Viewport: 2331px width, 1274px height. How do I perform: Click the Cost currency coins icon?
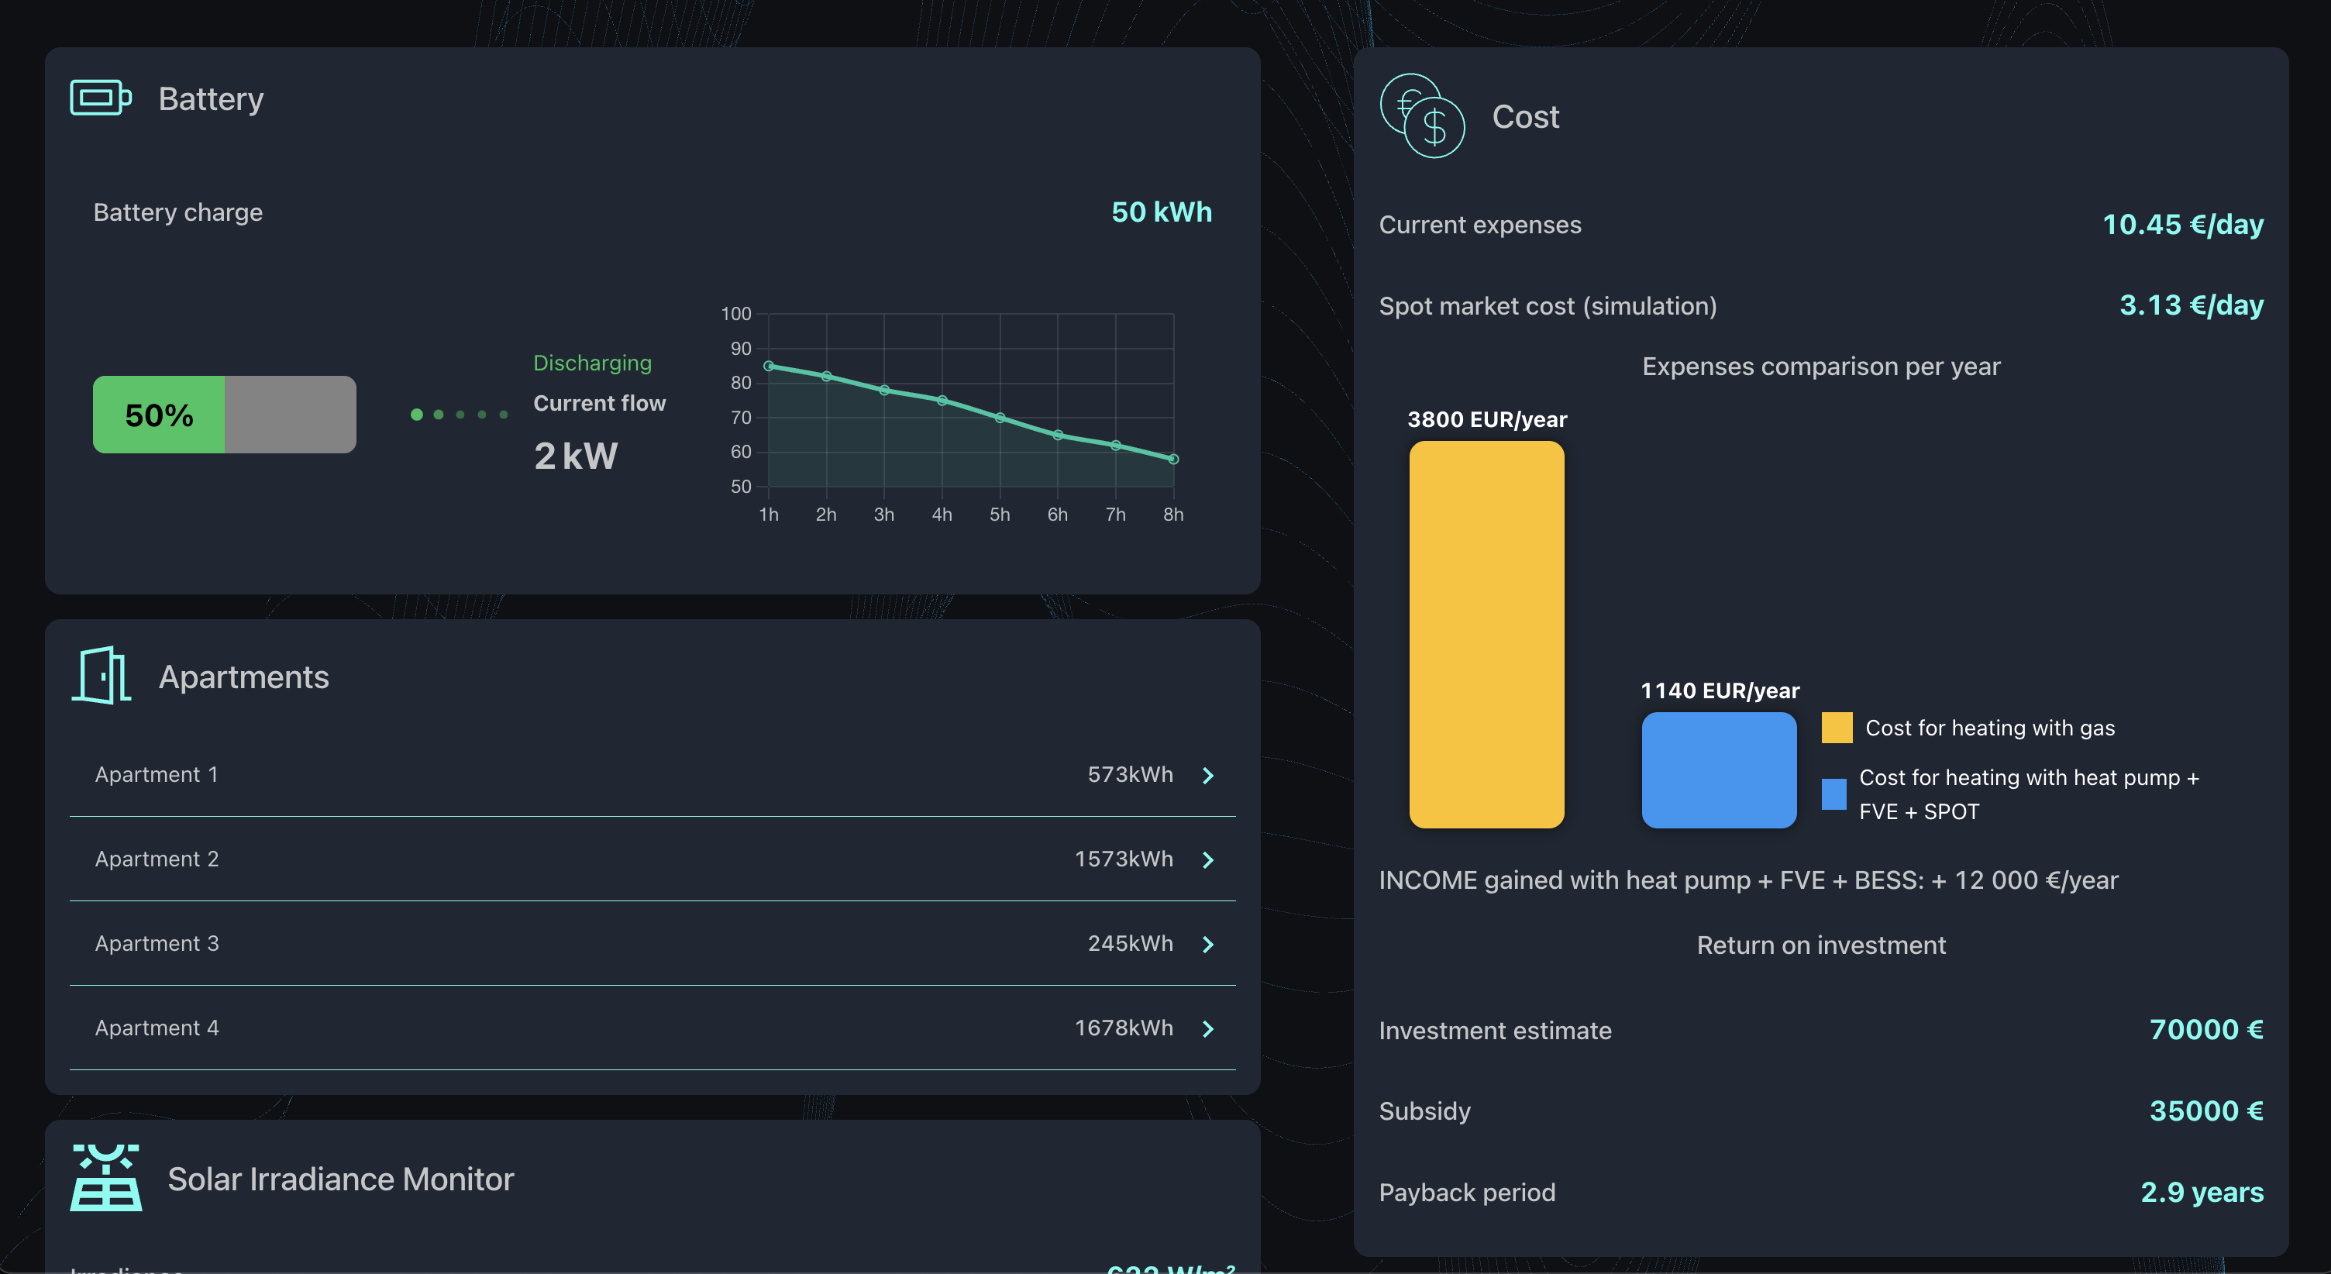pos(1421,115)
